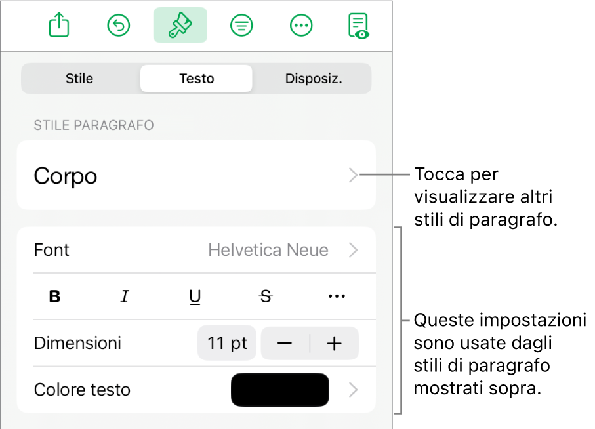The width and height of the screenshot is (595, 429).
Task: Toggle strikethrough S formatting
Action: point(266,296)
